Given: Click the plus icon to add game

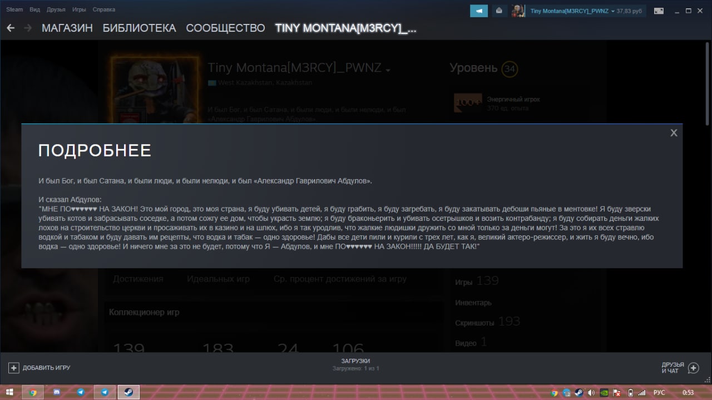Looking at the screenshot, I should point(14,368).
